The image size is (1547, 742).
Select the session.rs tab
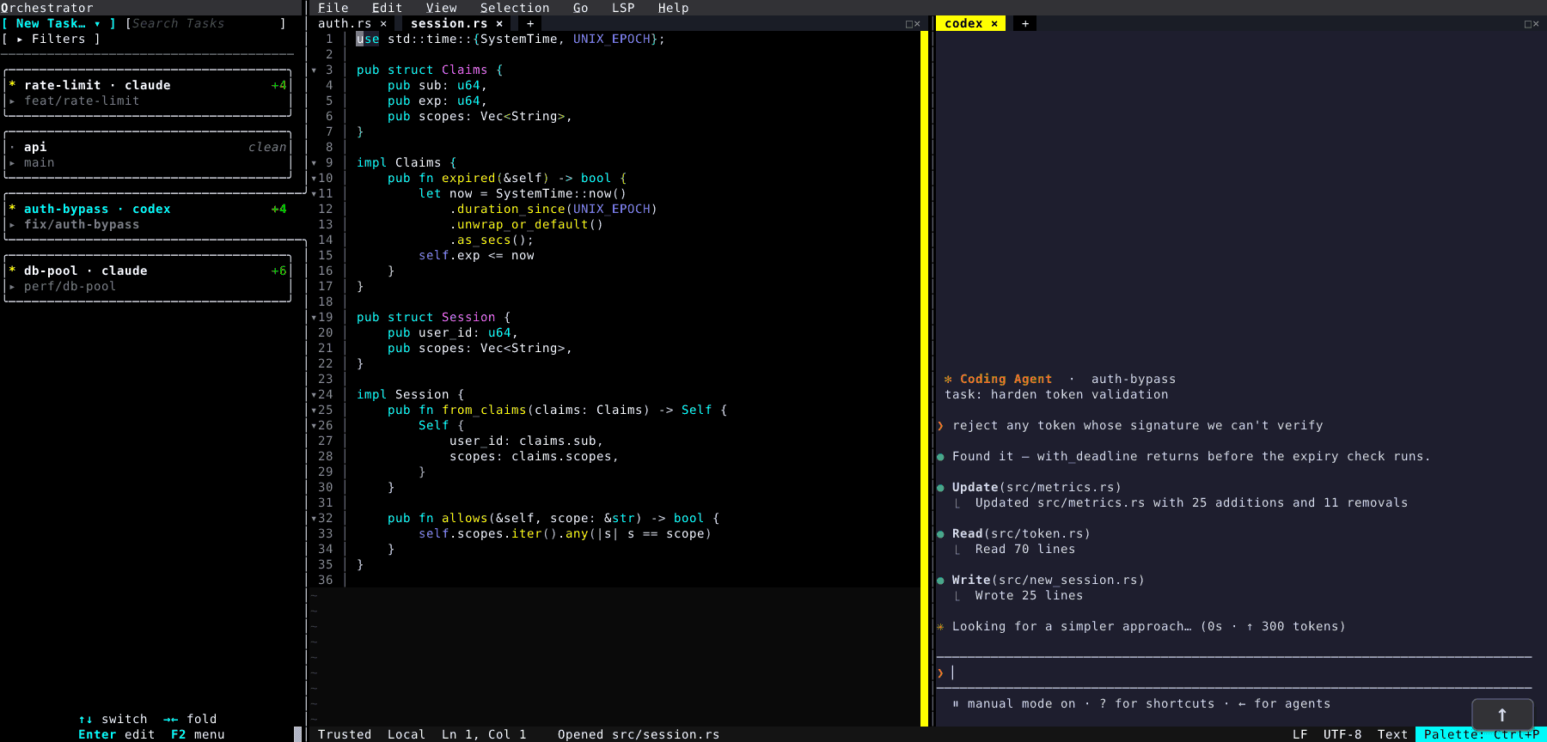(449, 23)
